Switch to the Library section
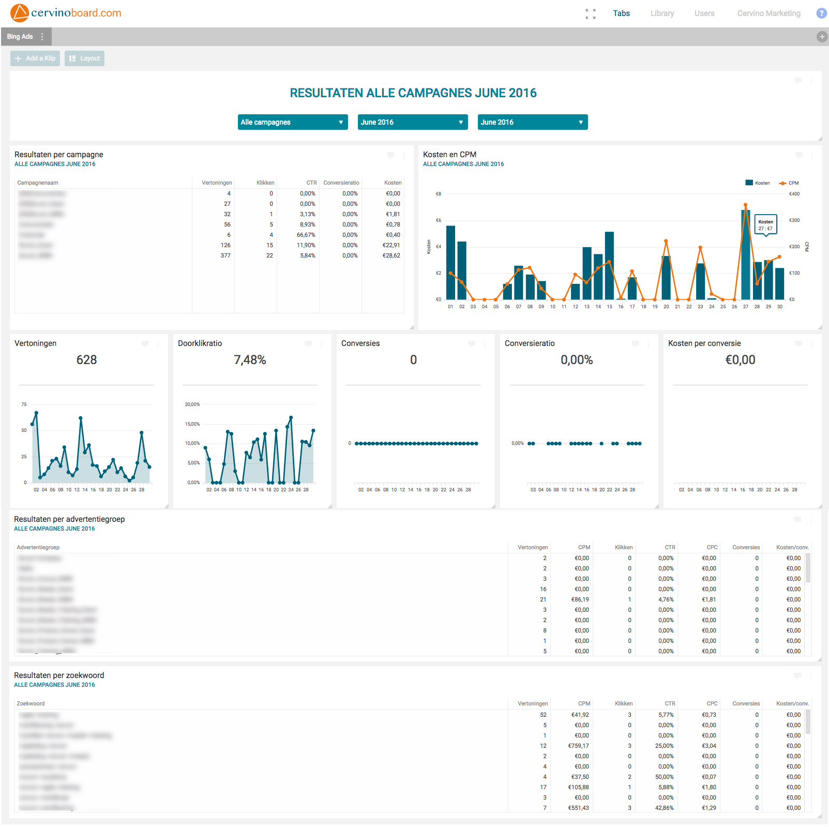This screenshot has height=827, width=829. click(662, 13)
